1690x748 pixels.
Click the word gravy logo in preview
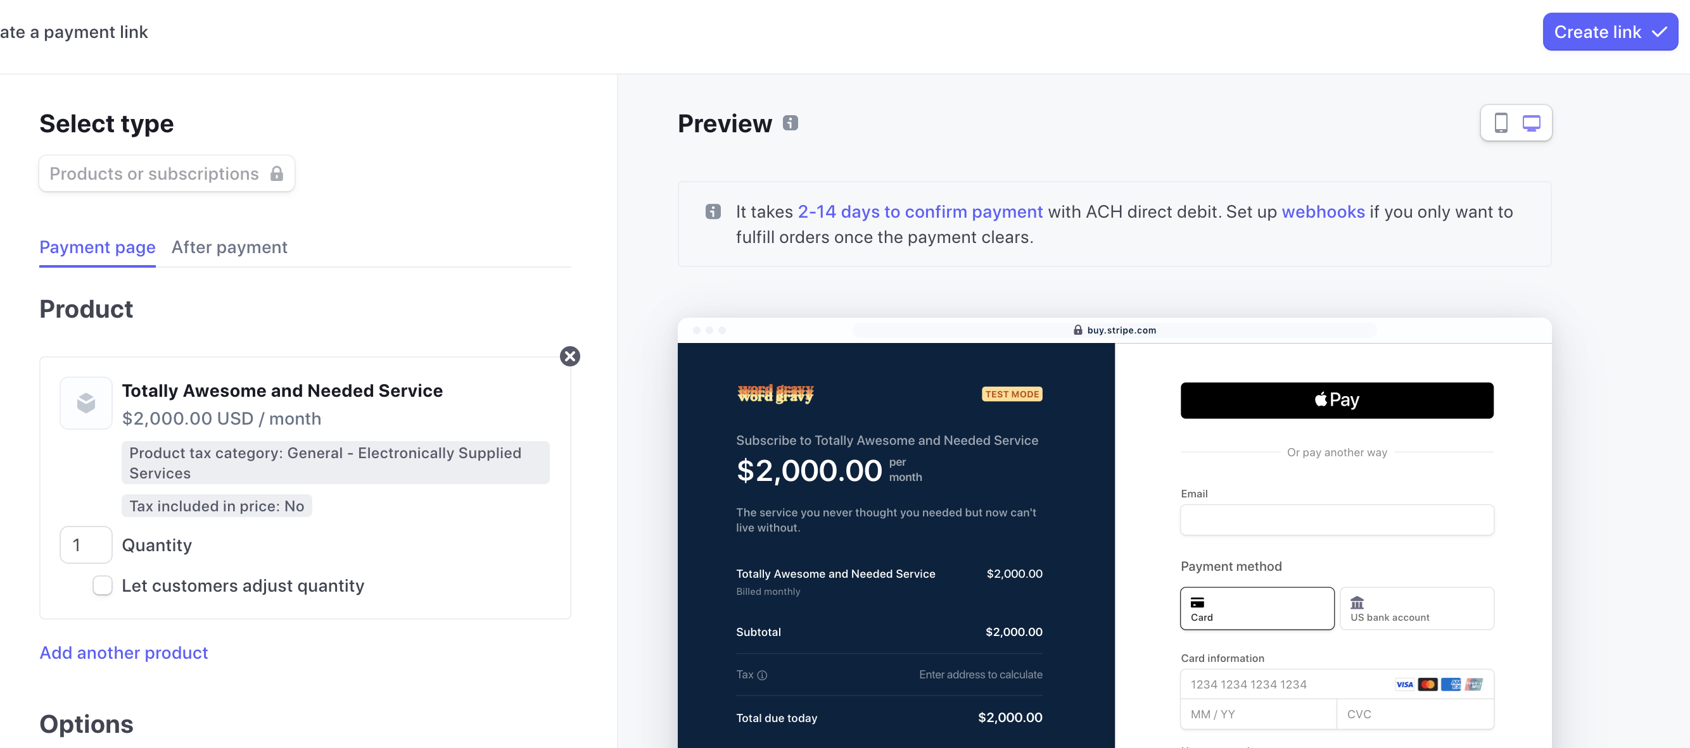click(775, 394)
